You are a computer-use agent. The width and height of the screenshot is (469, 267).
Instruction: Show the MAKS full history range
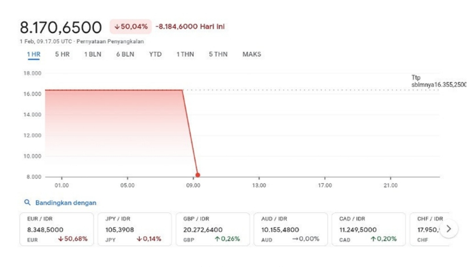pos(252,54)
